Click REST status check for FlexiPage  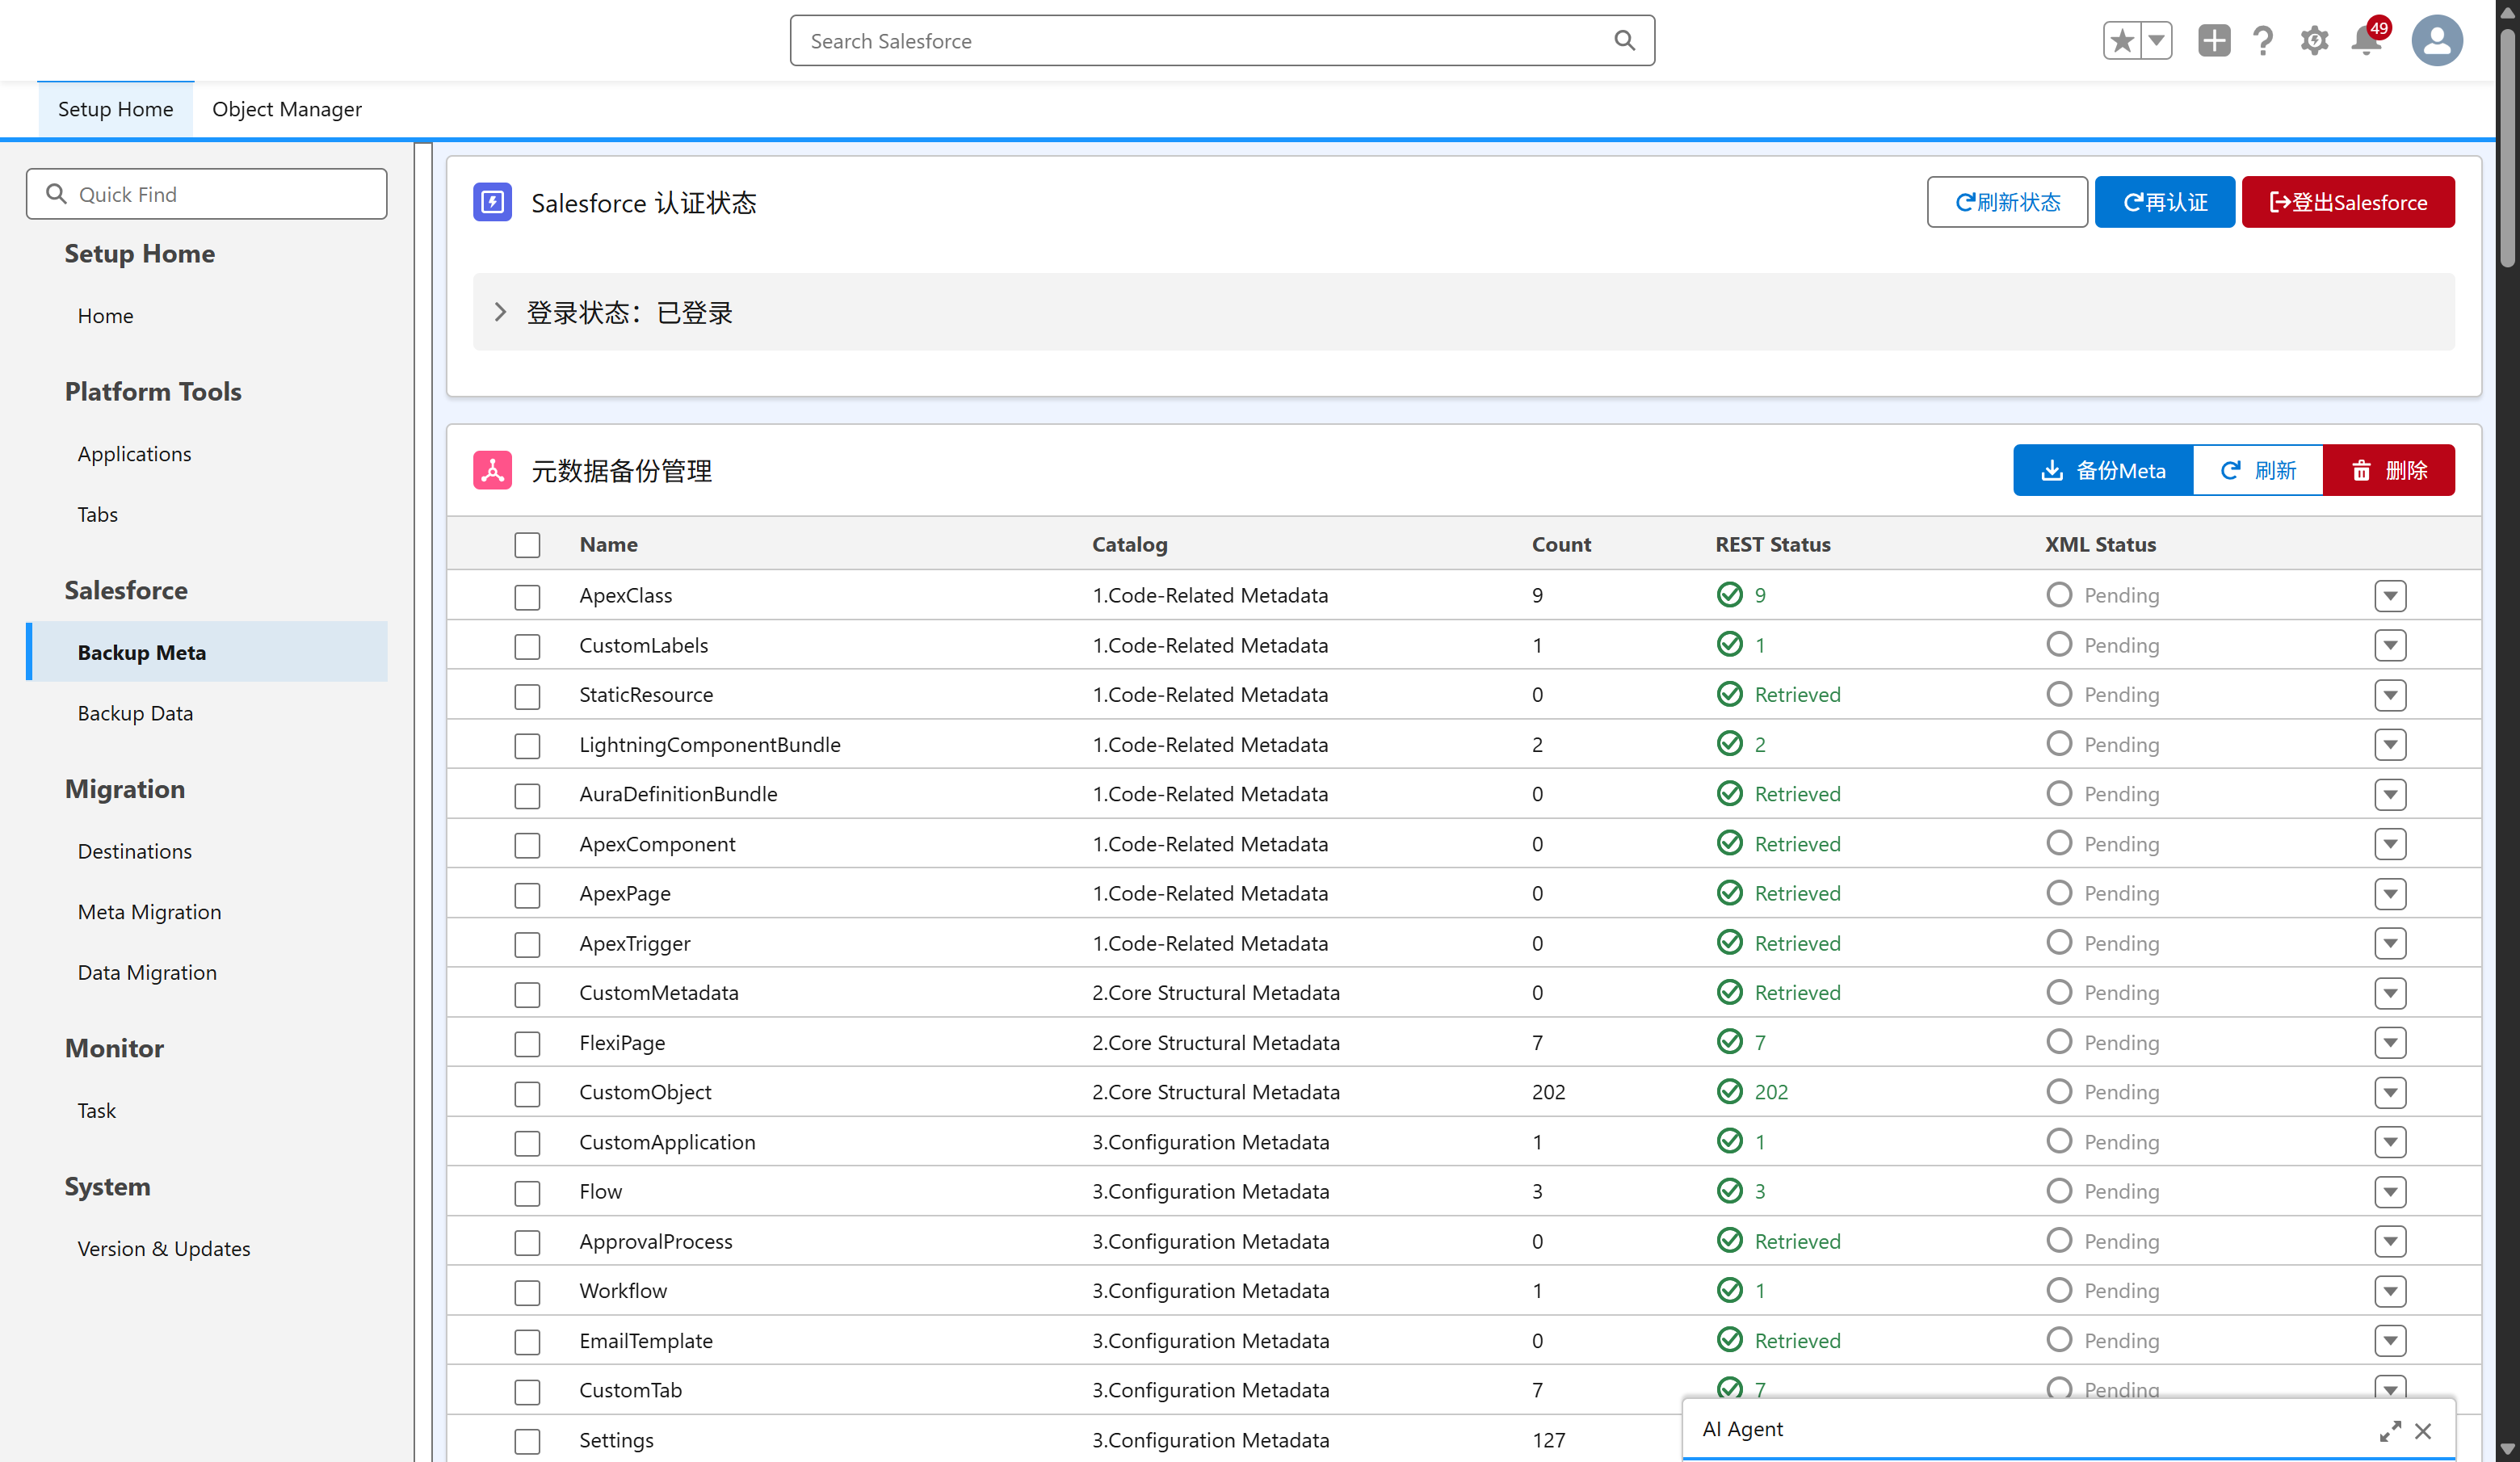[1729, 1042]
